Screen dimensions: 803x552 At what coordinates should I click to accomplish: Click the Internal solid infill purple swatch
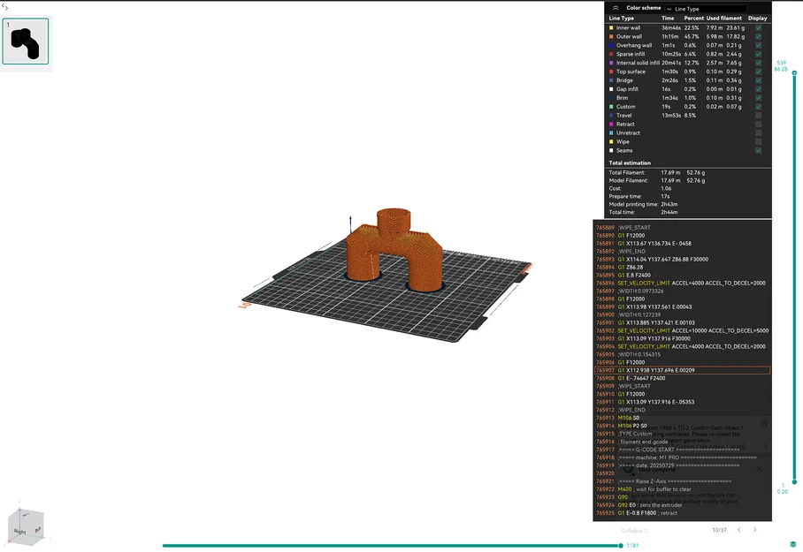(611, 63)
